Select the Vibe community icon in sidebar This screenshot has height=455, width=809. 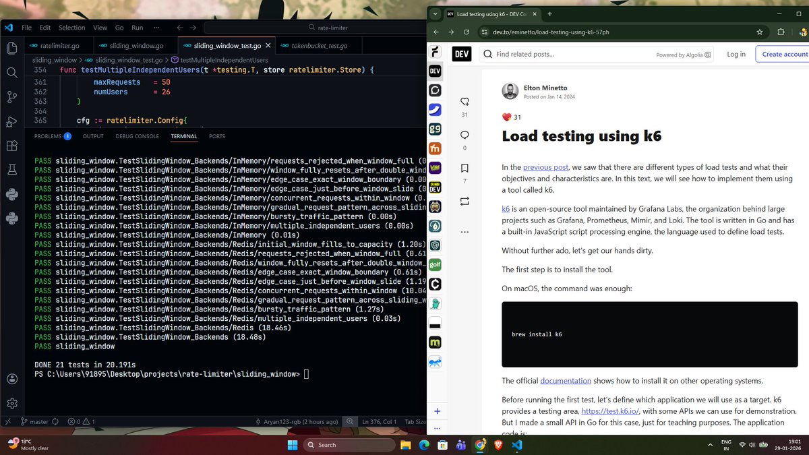click(436, 169)
